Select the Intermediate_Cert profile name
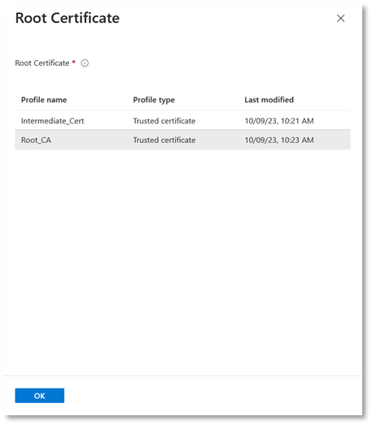 [x=52, y=121]
